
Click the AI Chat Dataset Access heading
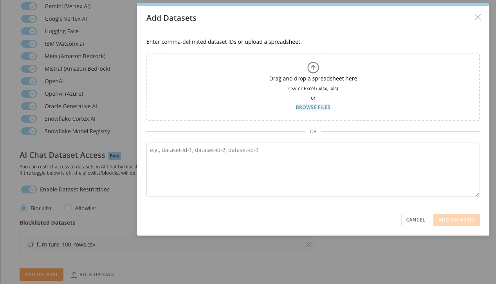(62, 155)
